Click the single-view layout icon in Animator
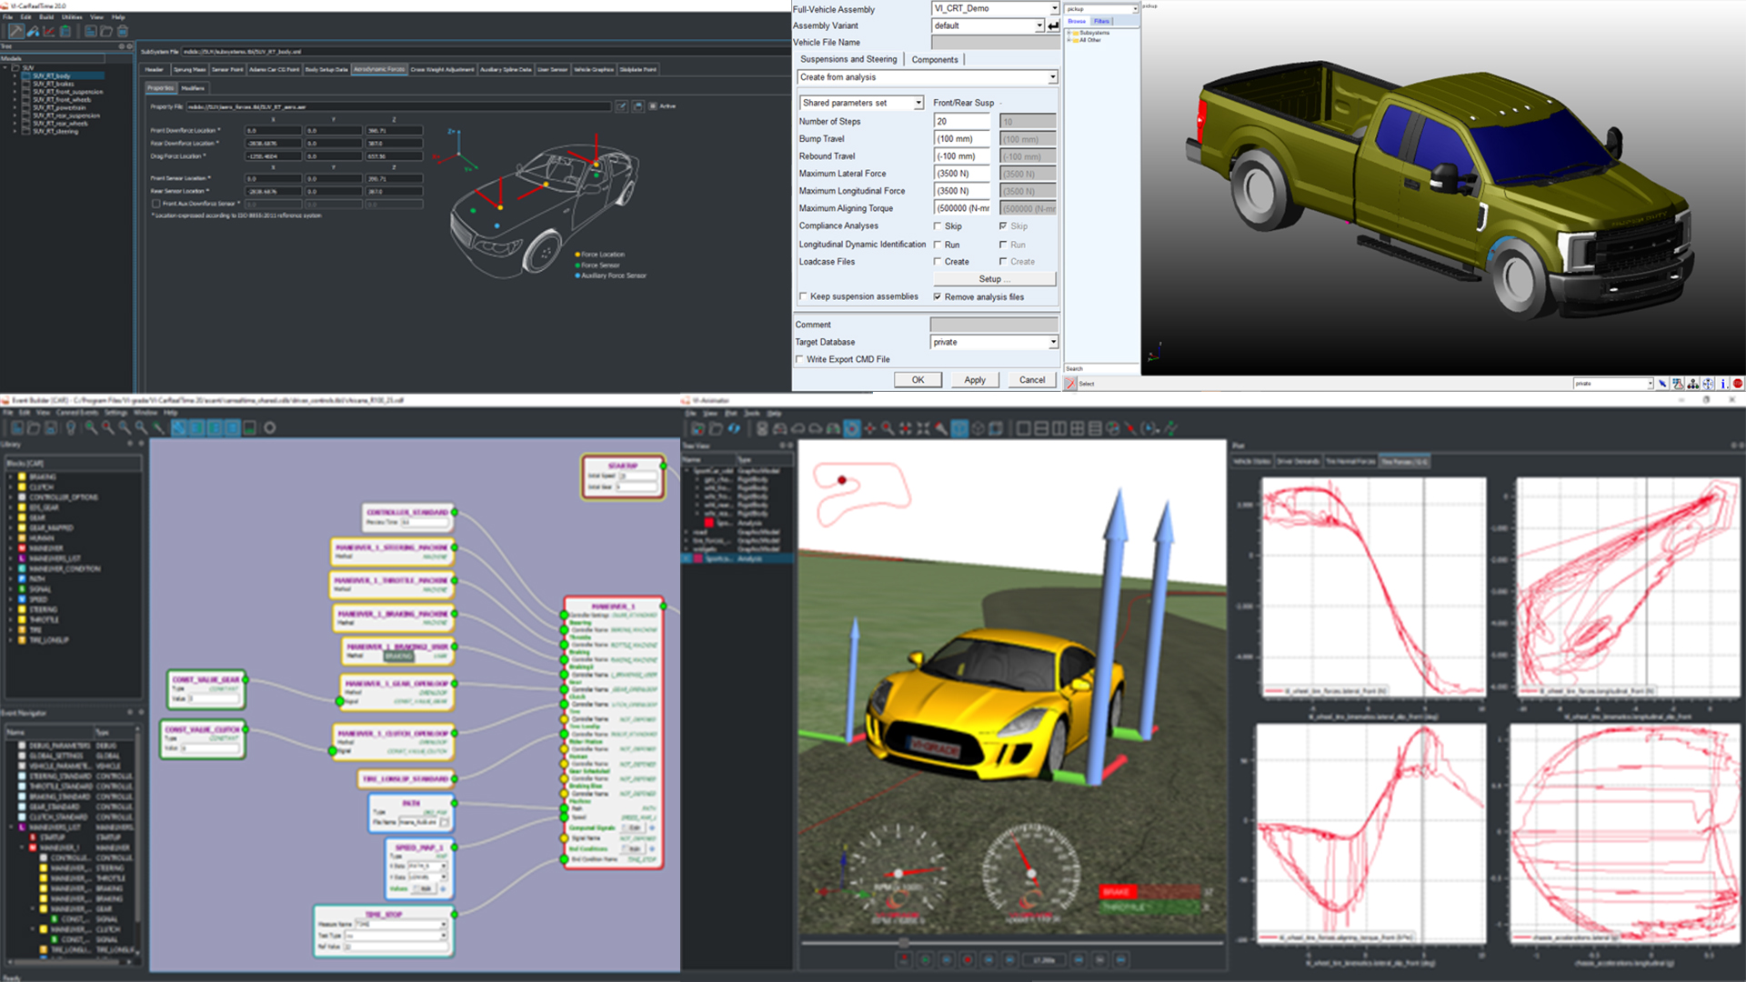The width and height of the screenshot is (1746, 982). 1023,428
